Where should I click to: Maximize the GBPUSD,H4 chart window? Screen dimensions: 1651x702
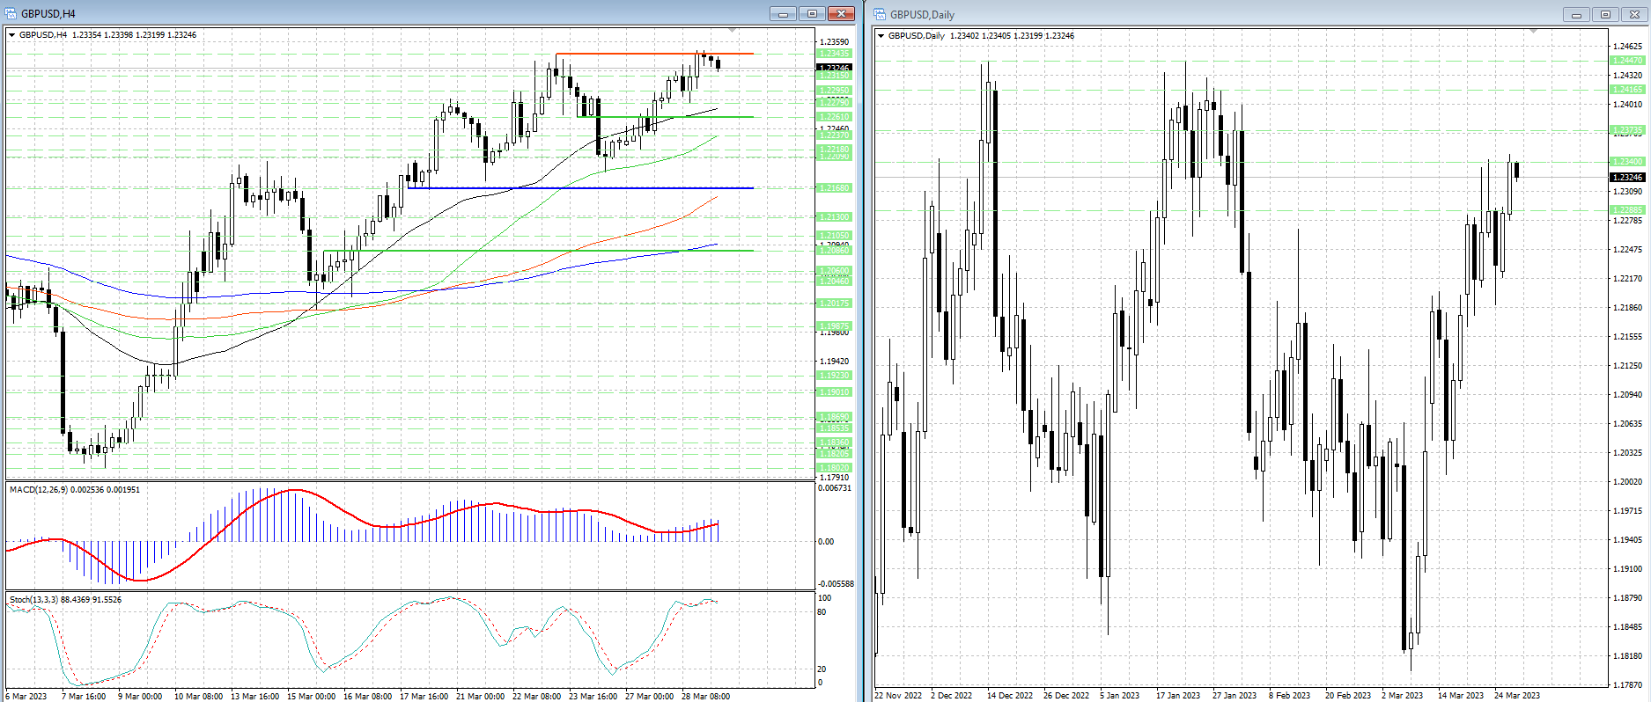812,13
